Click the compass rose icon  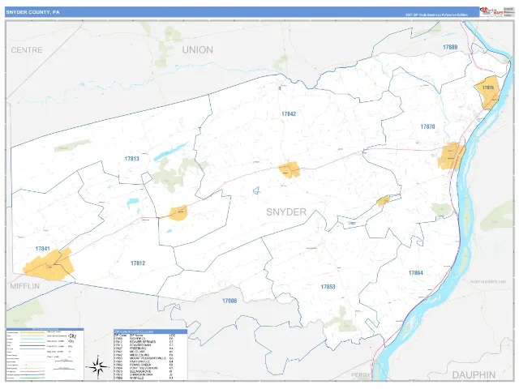coord(98,367)
